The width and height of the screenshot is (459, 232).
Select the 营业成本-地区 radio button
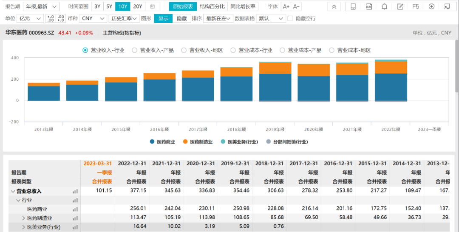[x=332, y=50]
